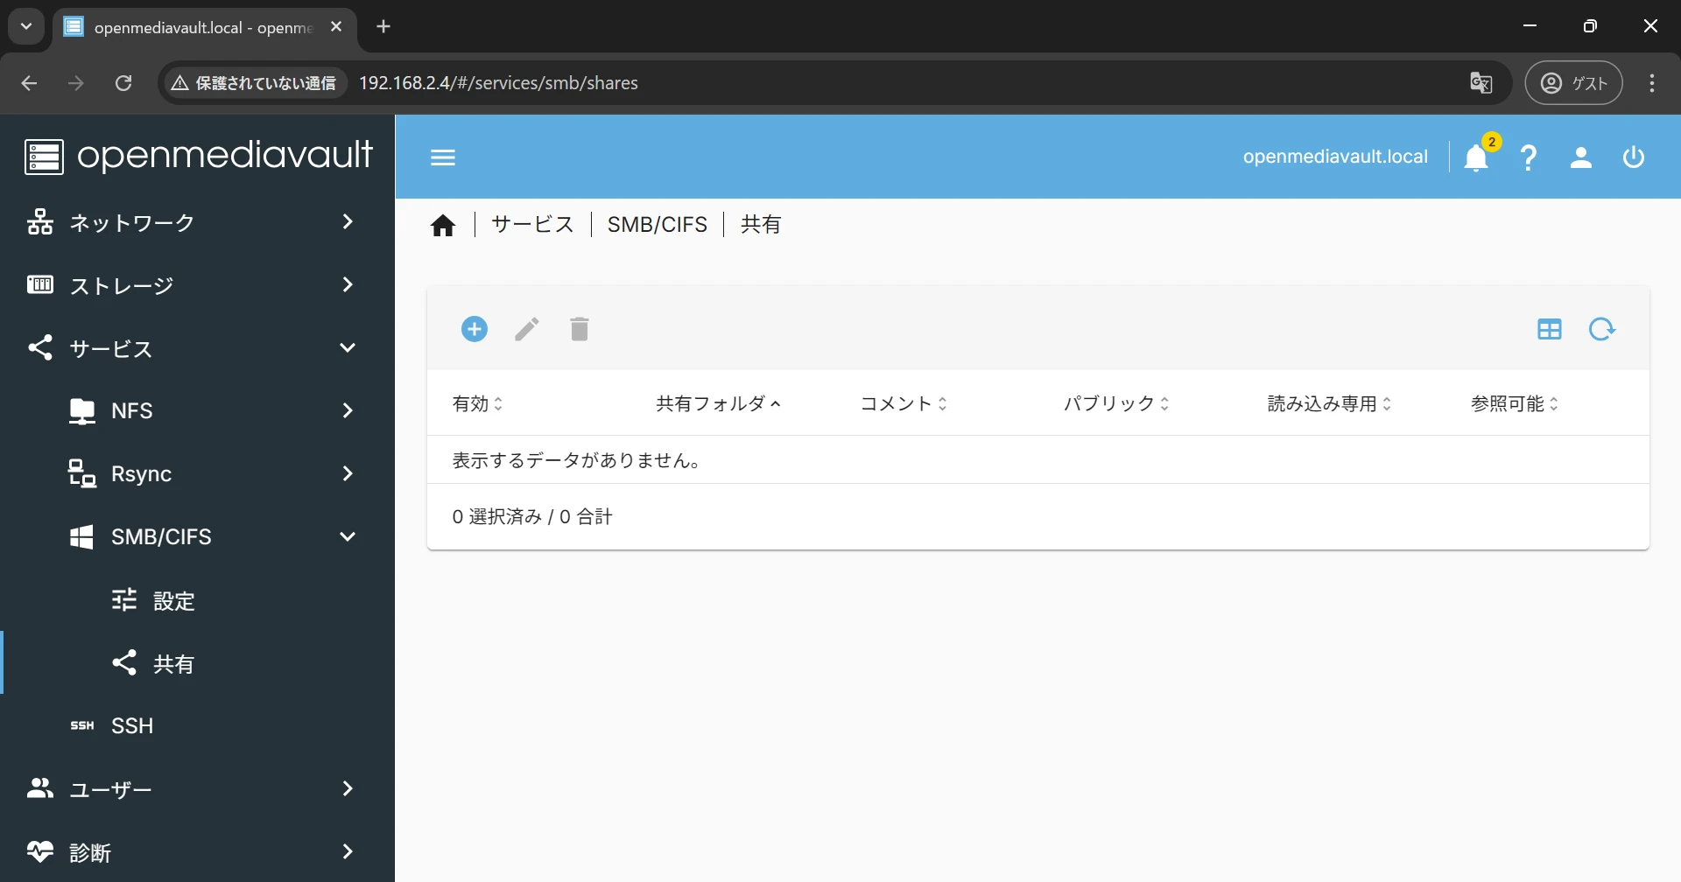This screenshot has height=882, width=1681.
Task: Expand the ネットワーク menu chevron
Action: [348, 222]
